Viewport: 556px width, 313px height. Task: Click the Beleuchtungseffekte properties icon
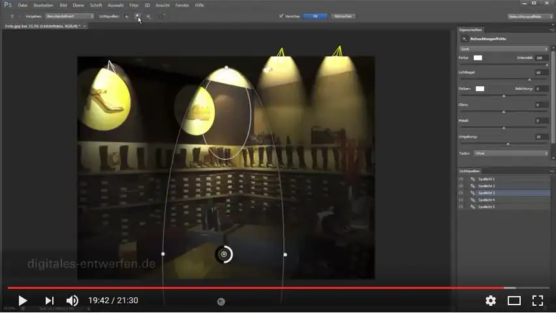(464, 39)
